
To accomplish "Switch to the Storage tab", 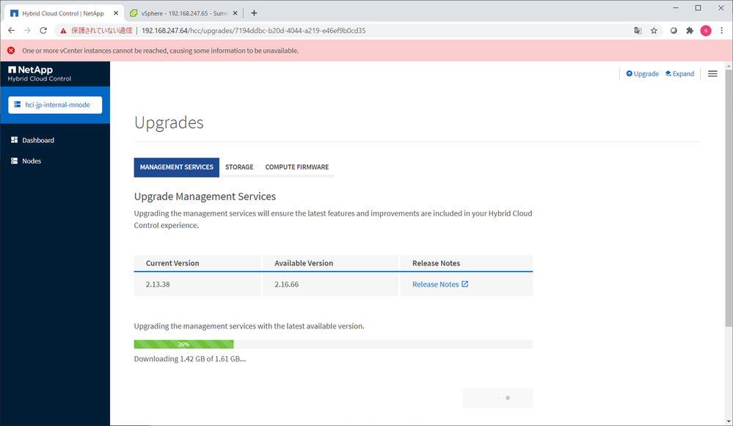I will pos(239,167).
